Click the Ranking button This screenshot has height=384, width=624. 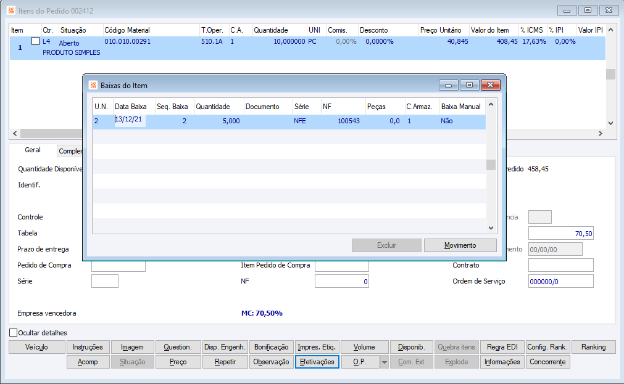[593, 347]
